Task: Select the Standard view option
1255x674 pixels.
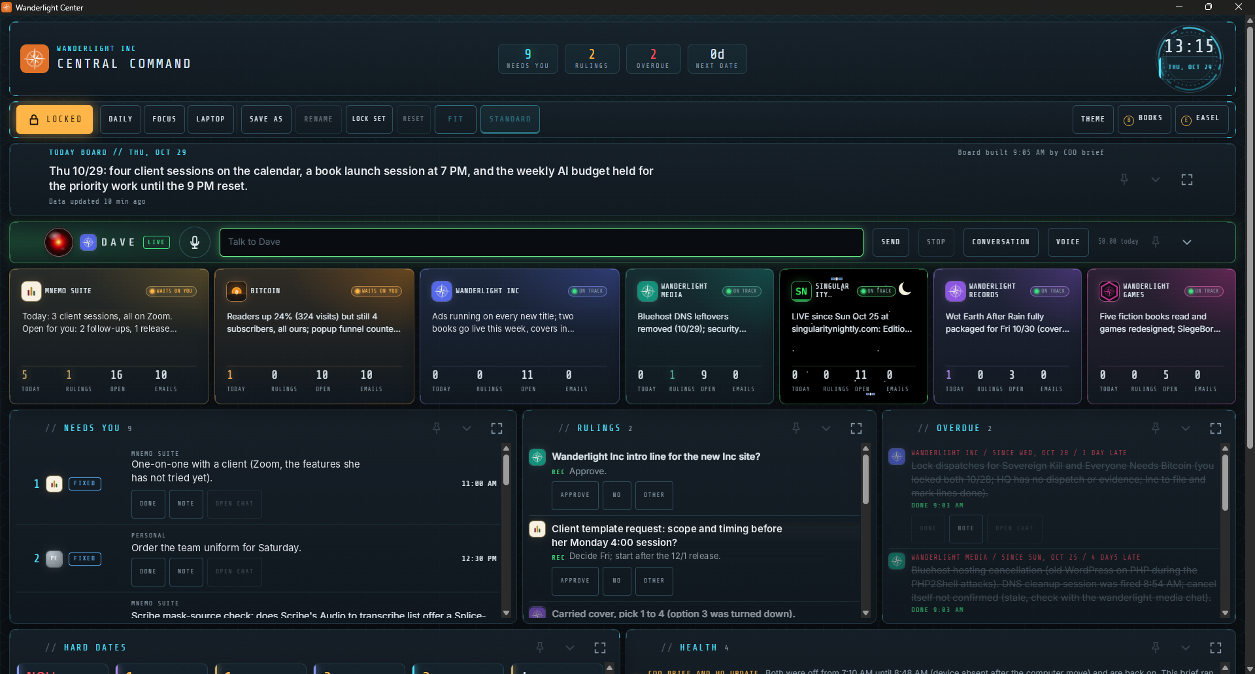Action: click(x=510, y=120)
